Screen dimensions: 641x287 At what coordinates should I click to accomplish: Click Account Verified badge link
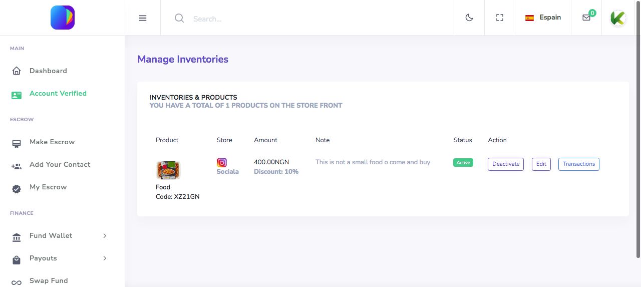[x=58, y=94]
